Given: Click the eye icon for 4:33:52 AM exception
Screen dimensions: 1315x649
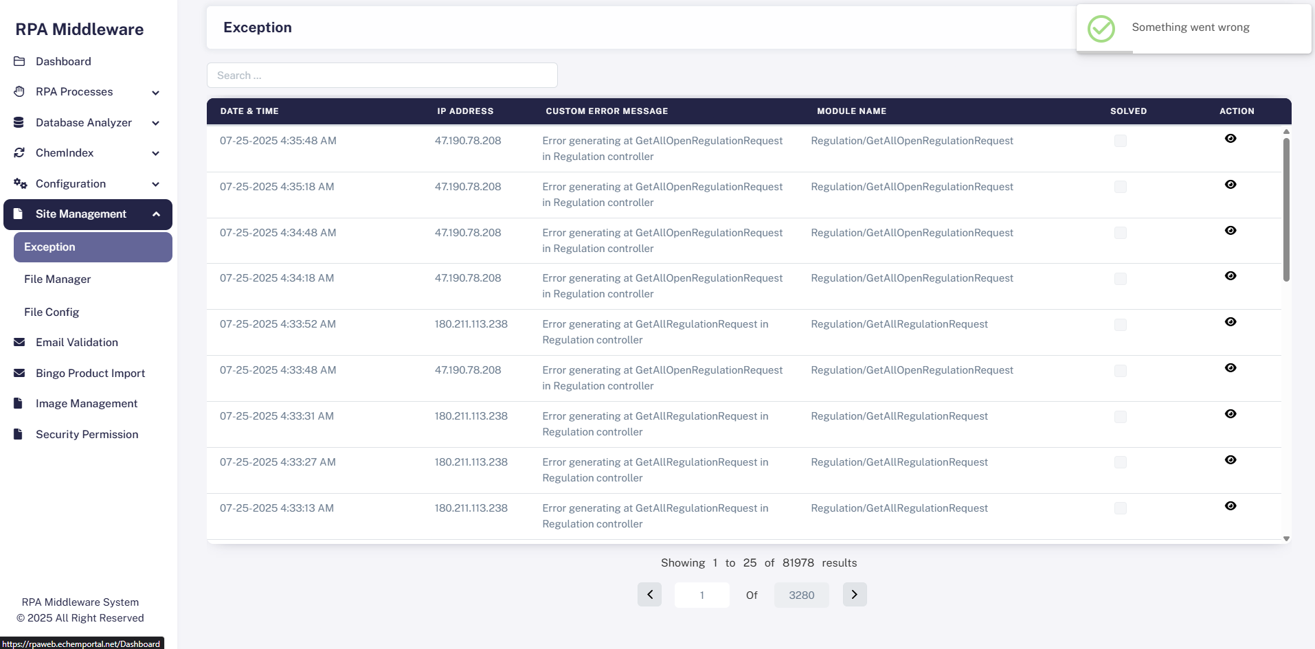Looking at the screenshot, I should click(1230, 322).
